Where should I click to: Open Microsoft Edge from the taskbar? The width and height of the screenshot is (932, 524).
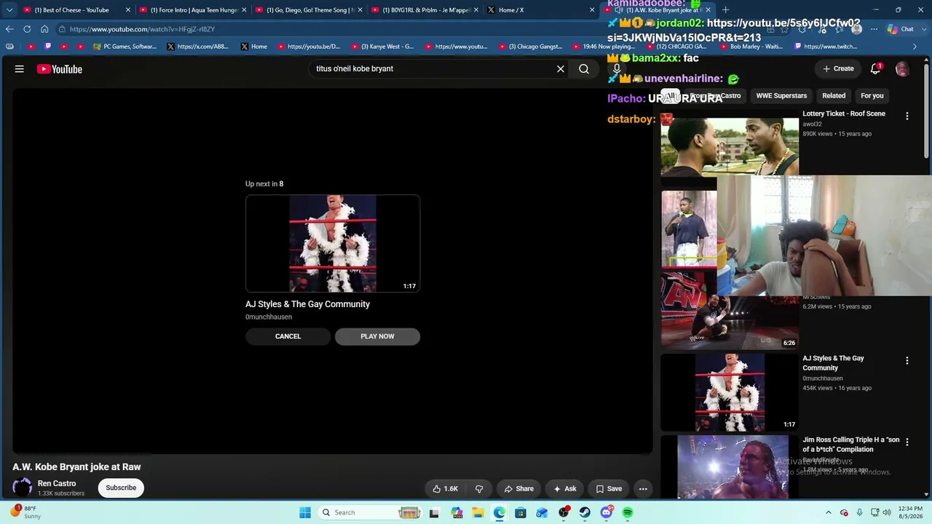pos(499,512)
